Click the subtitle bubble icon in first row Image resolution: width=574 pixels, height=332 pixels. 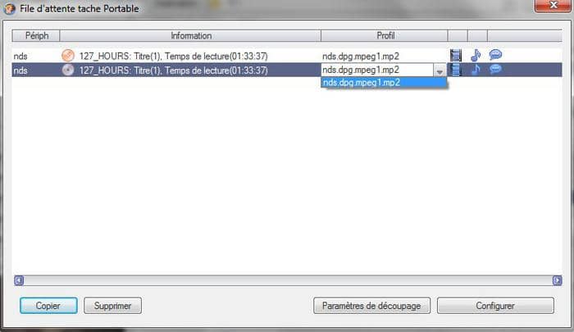tap(495, 55)
